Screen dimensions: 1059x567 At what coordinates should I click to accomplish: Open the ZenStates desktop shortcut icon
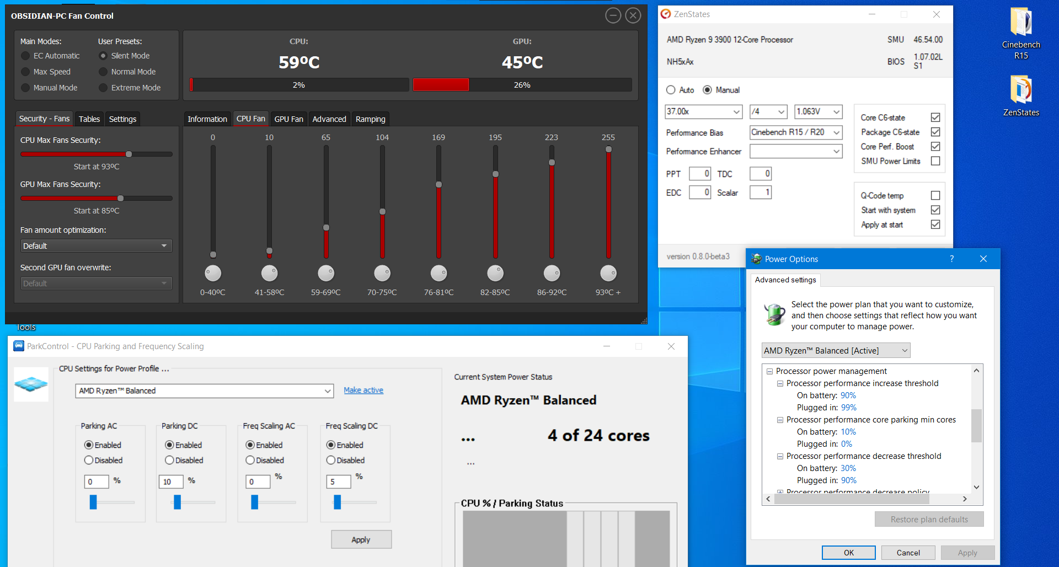[x=1021, y=95]
